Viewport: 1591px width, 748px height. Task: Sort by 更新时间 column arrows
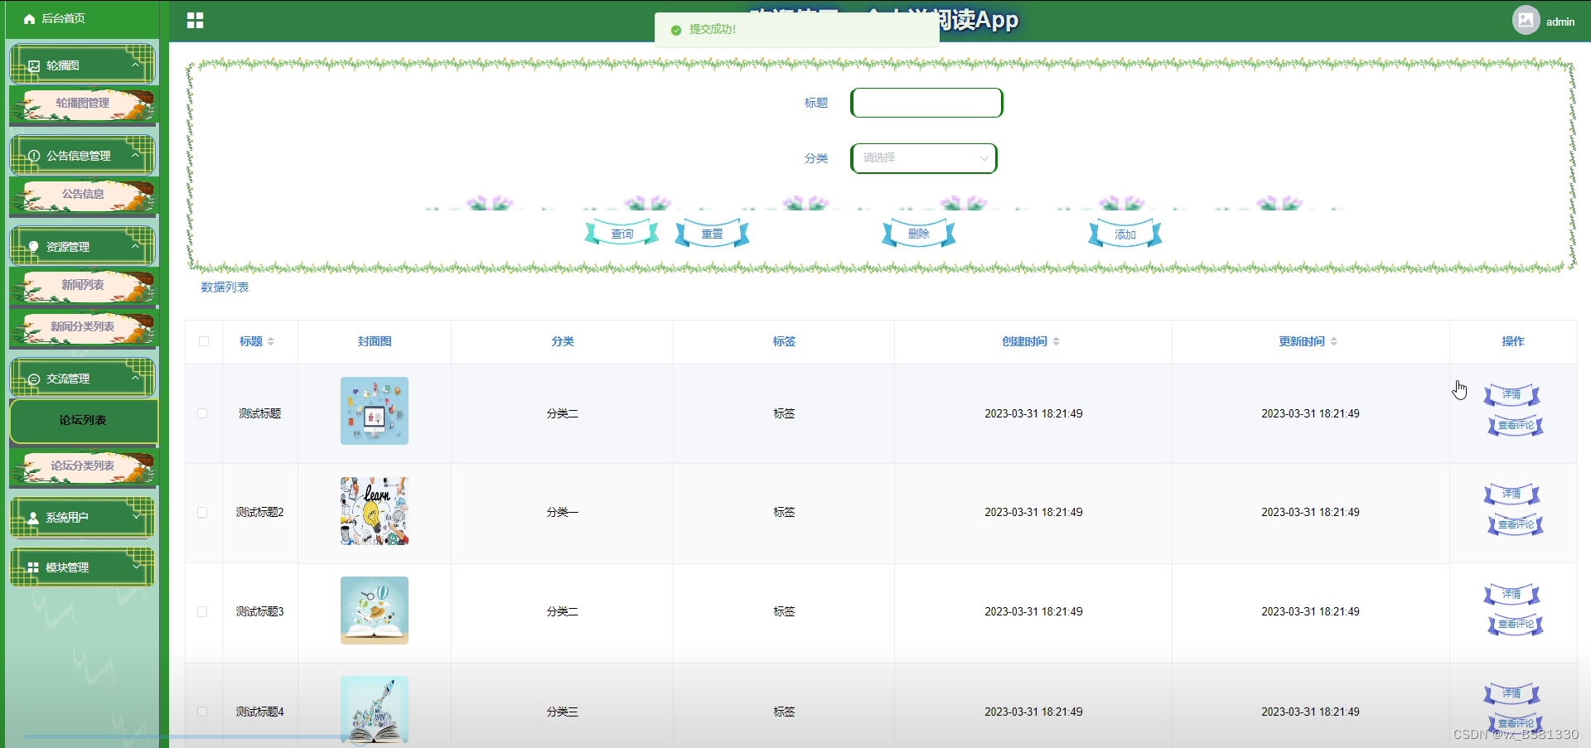[x=1334, y=341]
